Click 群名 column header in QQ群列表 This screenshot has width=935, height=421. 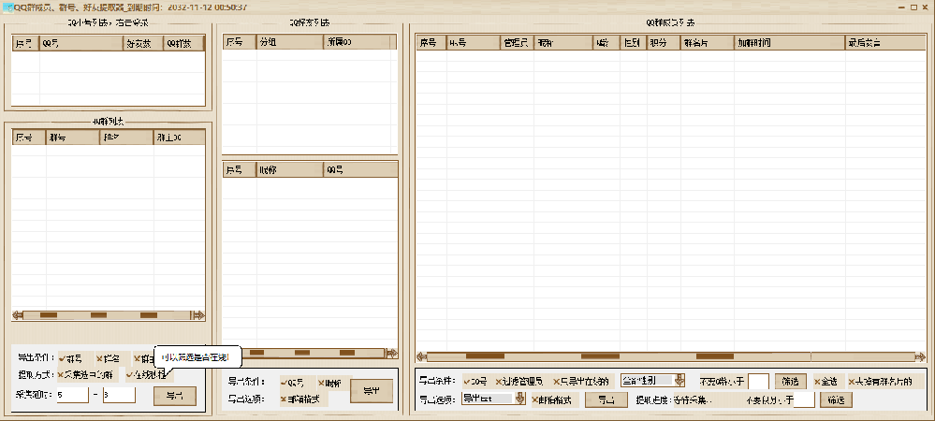click(125, 138)
